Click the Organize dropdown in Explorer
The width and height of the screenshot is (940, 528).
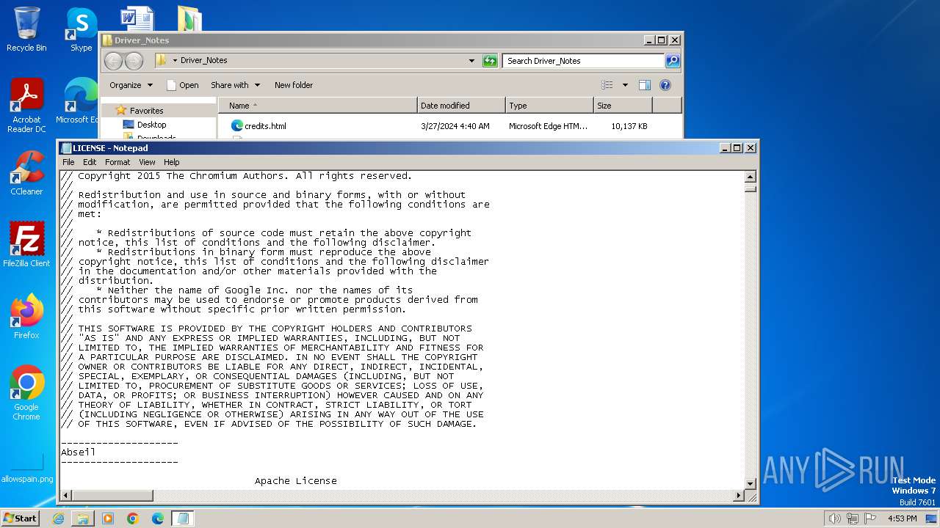point(131,85)
